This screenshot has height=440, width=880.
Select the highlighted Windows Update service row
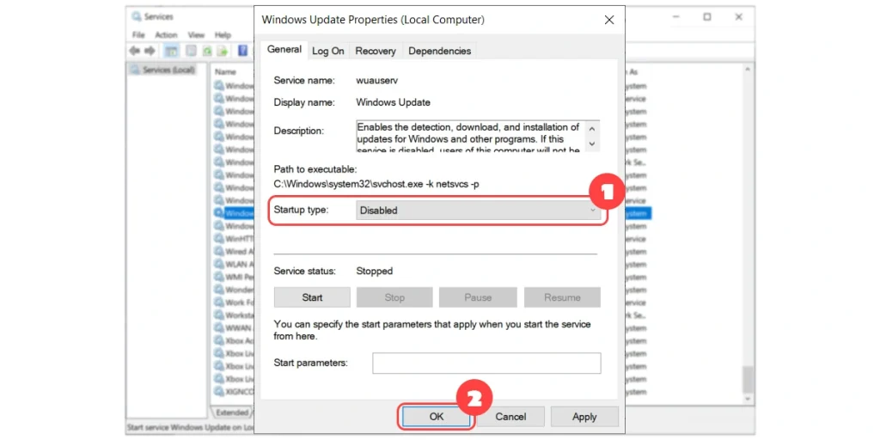[240, 213]
